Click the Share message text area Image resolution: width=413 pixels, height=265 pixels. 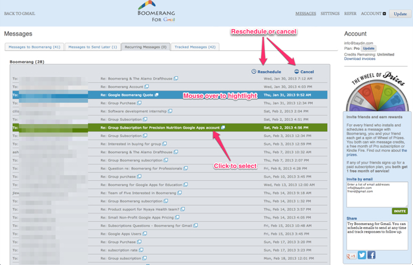click(x=377, y=235)
